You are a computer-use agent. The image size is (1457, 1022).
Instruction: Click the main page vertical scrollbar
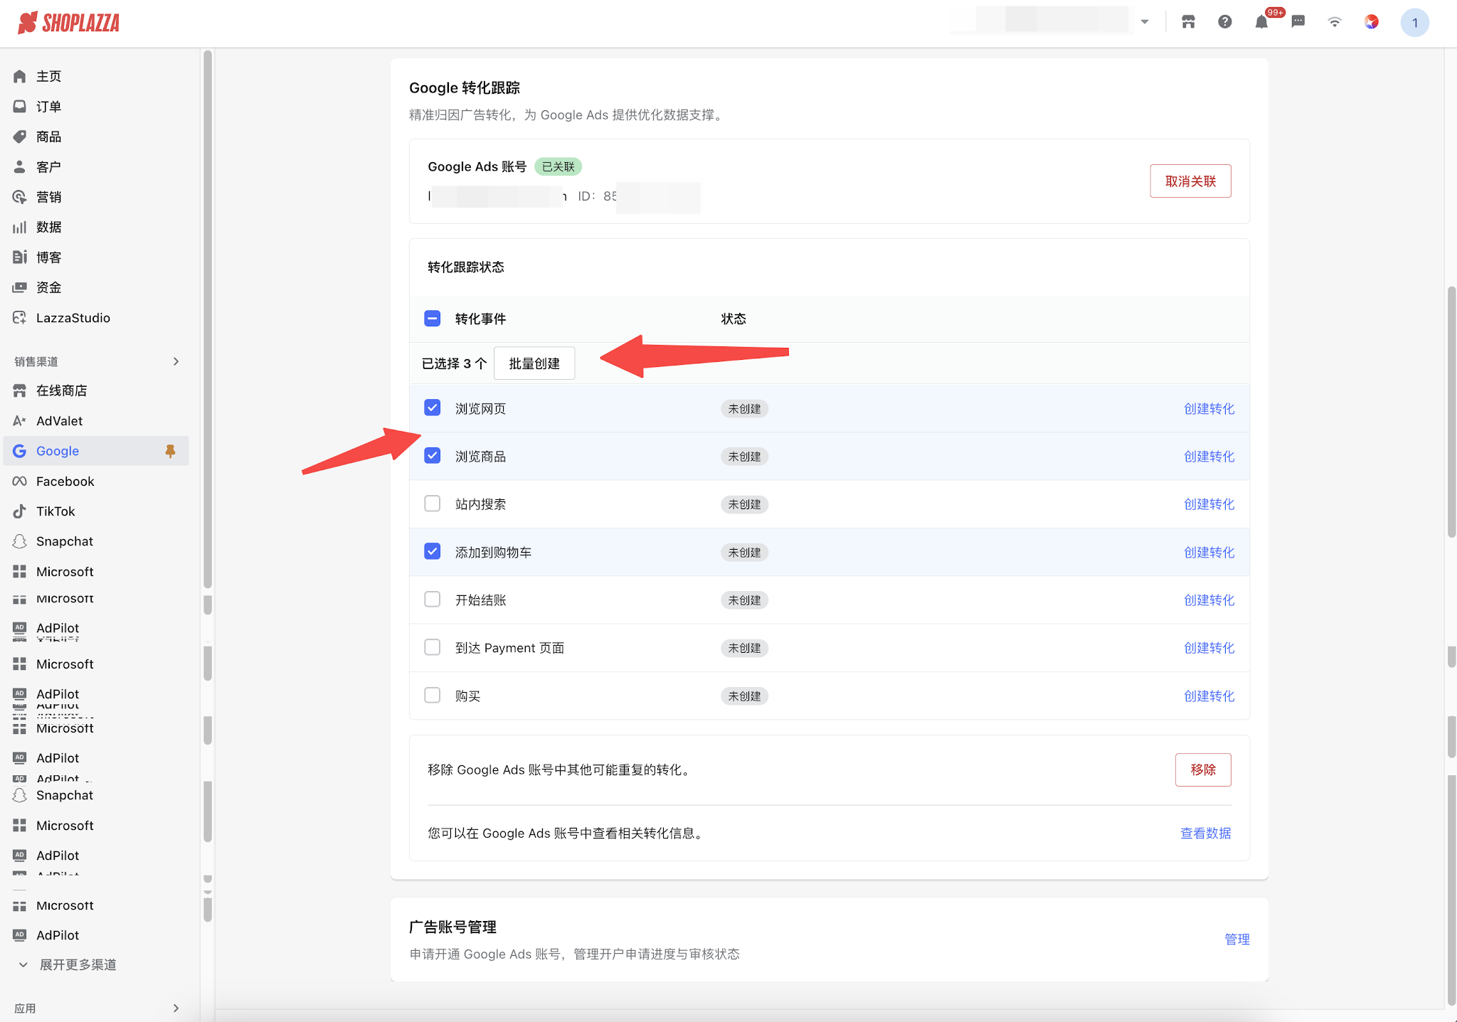tap(1451, 412)
